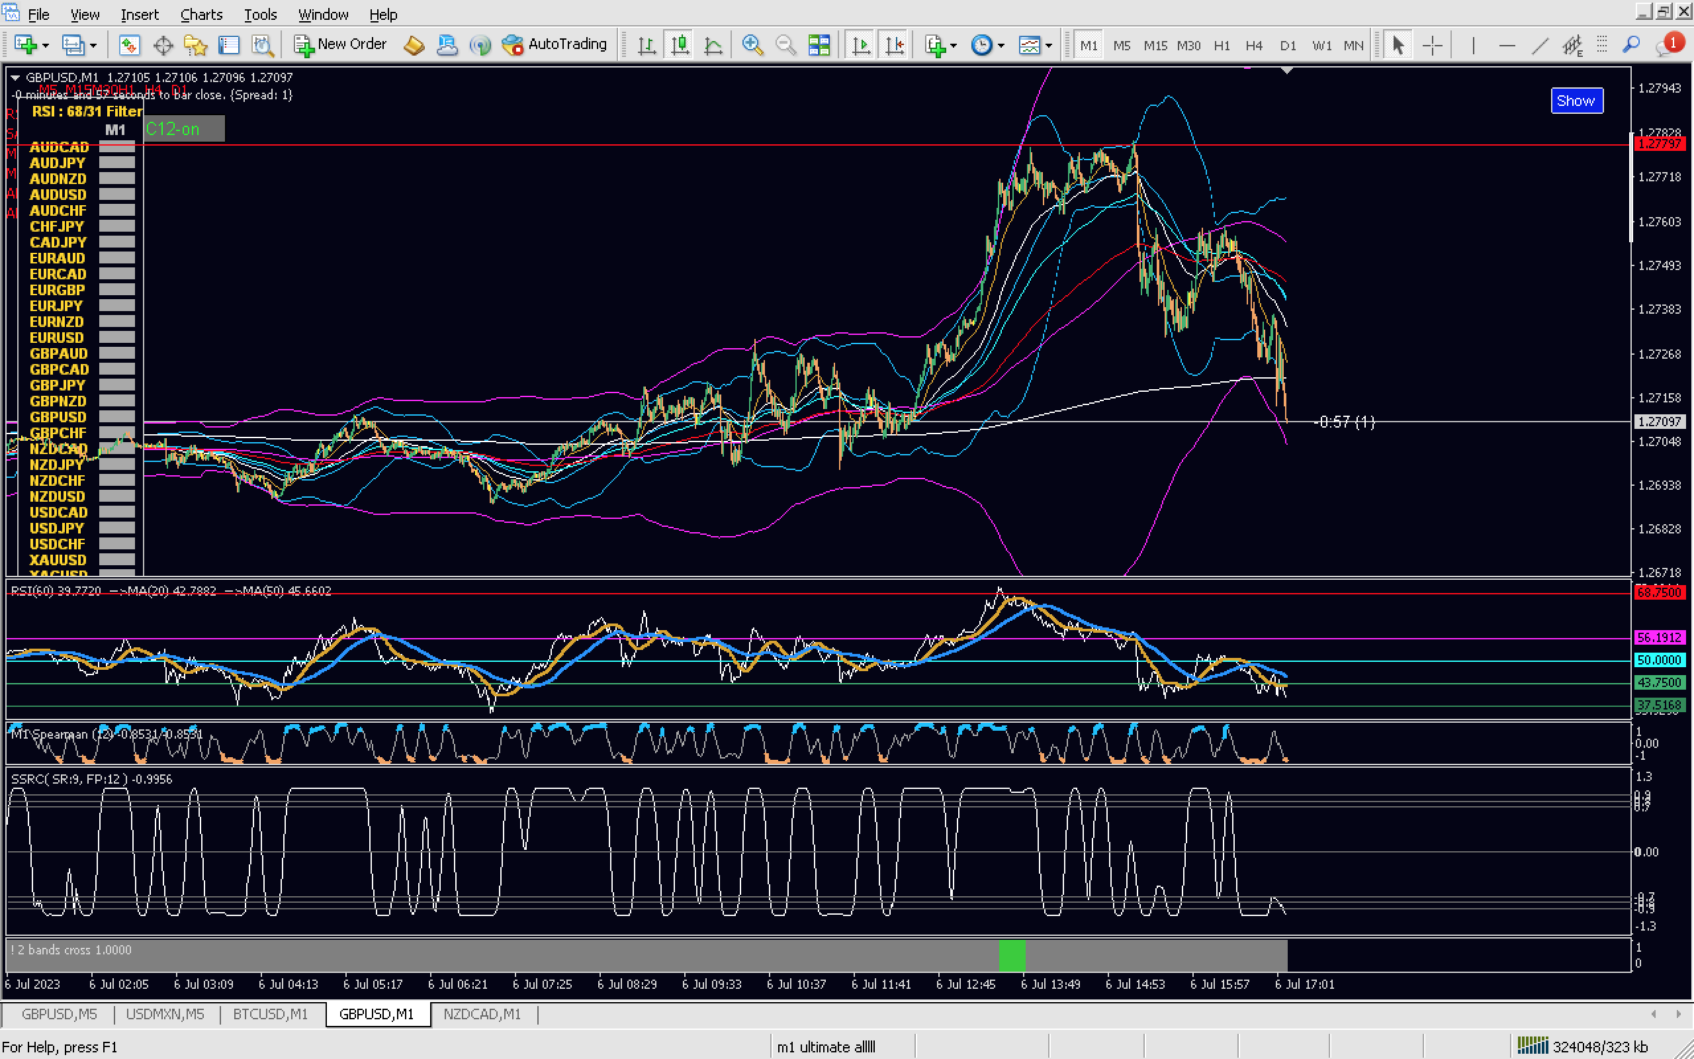Select the Crosshair cursor tool
1694x1059 pixels.
click(x=1432, y=46)
